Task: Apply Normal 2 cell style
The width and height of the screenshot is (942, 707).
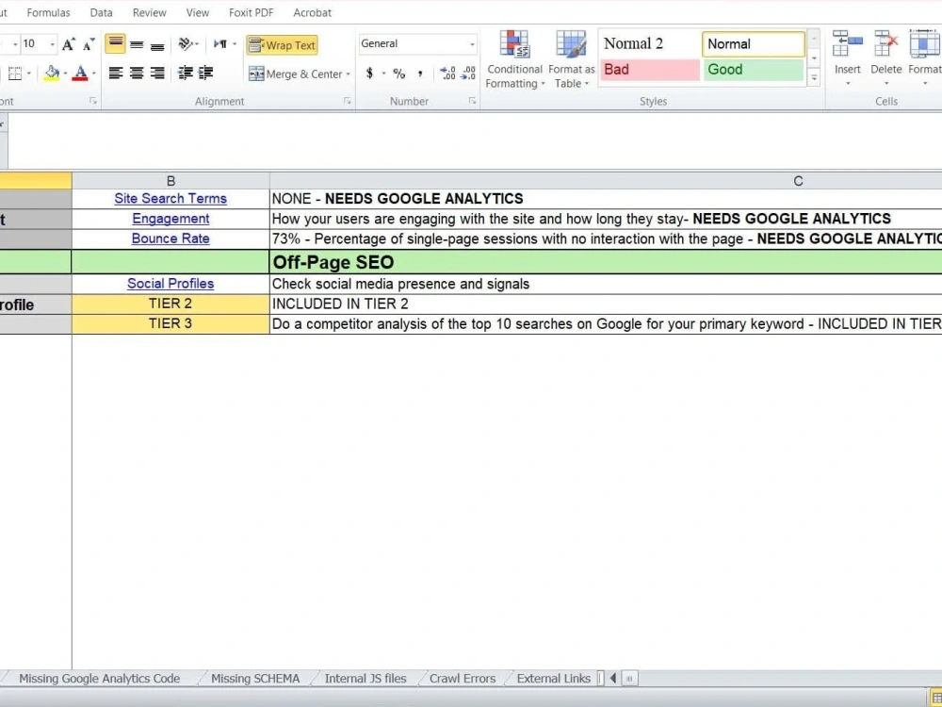Action: coord(650,44)
